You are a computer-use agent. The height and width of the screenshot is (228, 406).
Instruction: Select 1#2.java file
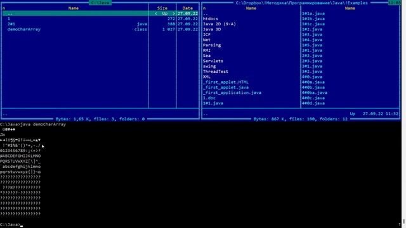coord(312,29)
